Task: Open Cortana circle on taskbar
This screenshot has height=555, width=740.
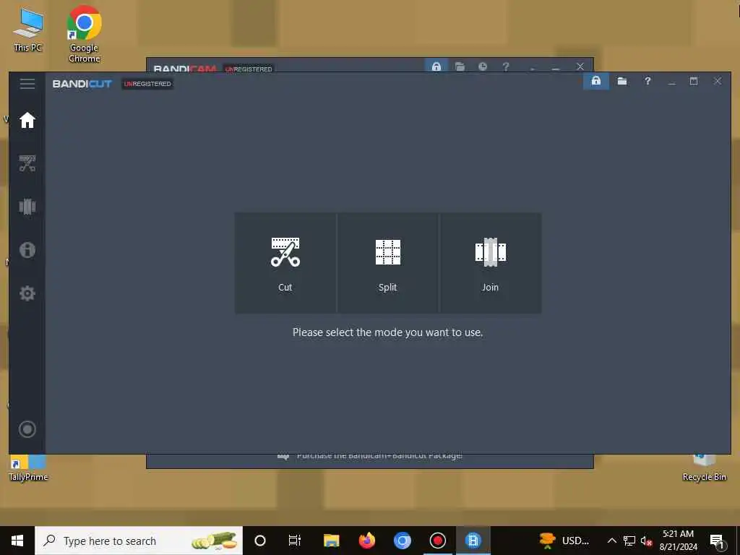Action: point(260,541)
